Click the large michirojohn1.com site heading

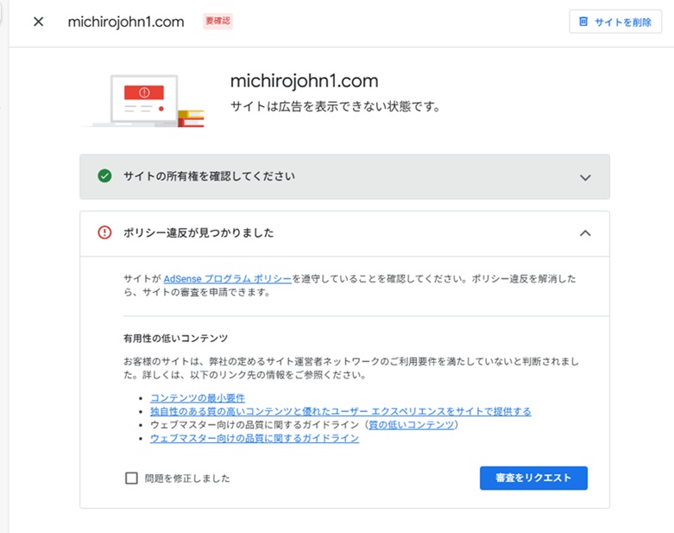point(304,81)
